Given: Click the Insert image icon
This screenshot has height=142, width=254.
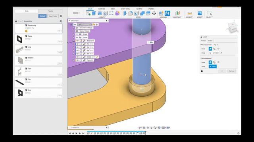Looking at the screenshot, I should click(x=200, y=13).
